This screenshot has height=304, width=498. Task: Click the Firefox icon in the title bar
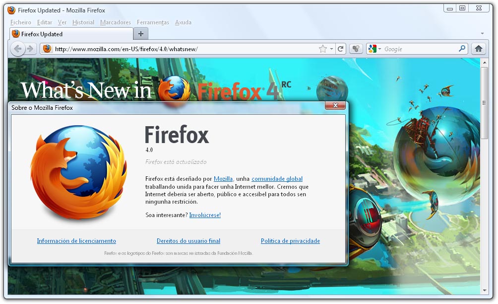coord(12,10)
